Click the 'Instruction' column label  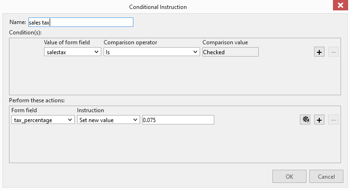[x=90, y=110]
